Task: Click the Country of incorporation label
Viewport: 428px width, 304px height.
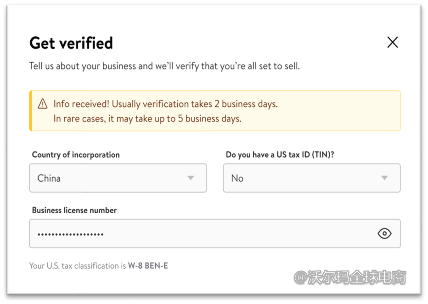Action: [x=75, y=155]
